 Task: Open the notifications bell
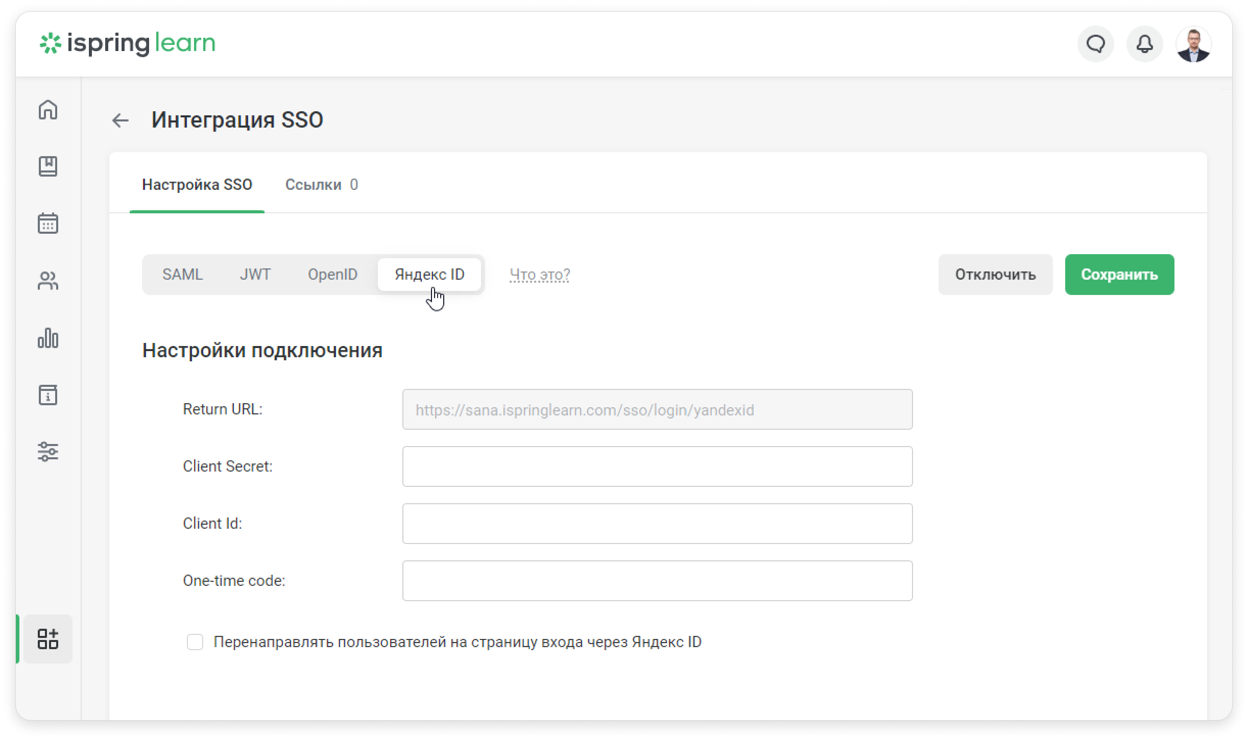point(1145,44)
